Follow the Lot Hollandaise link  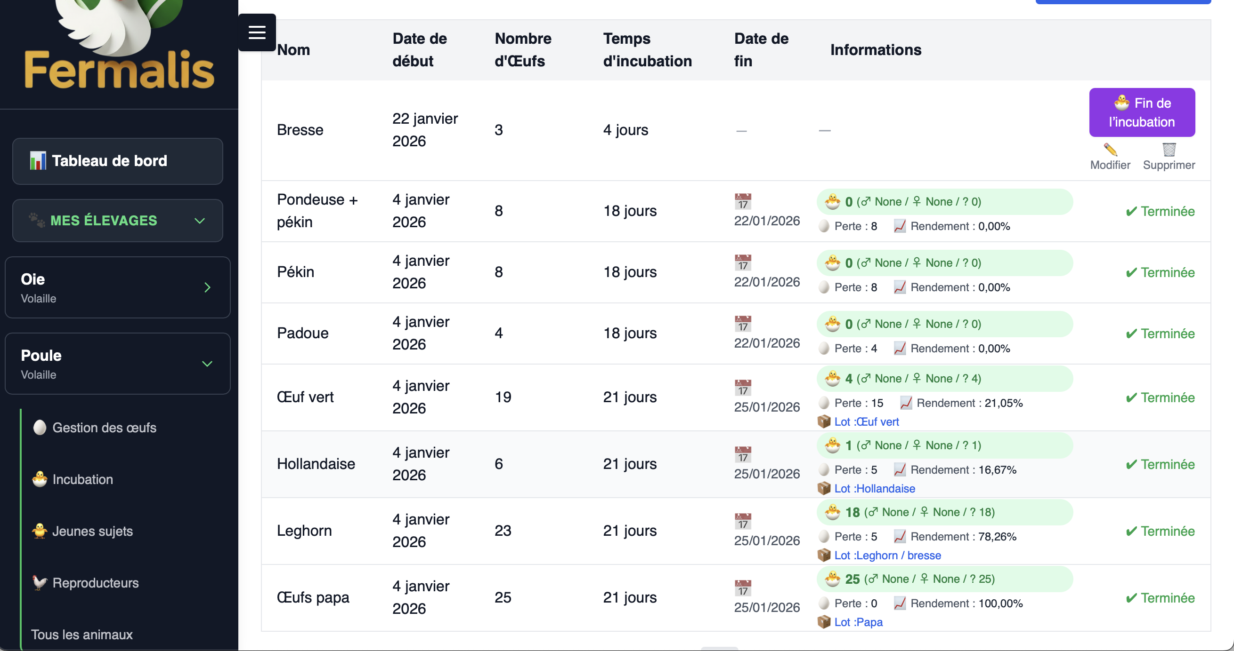point(874,488)
